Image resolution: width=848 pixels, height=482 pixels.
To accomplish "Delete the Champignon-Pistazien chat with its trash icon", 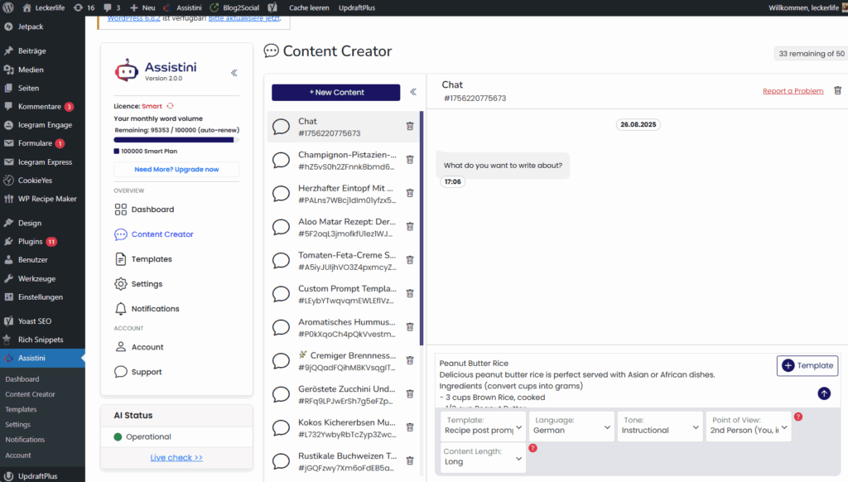I will click(x=409, y=160).
